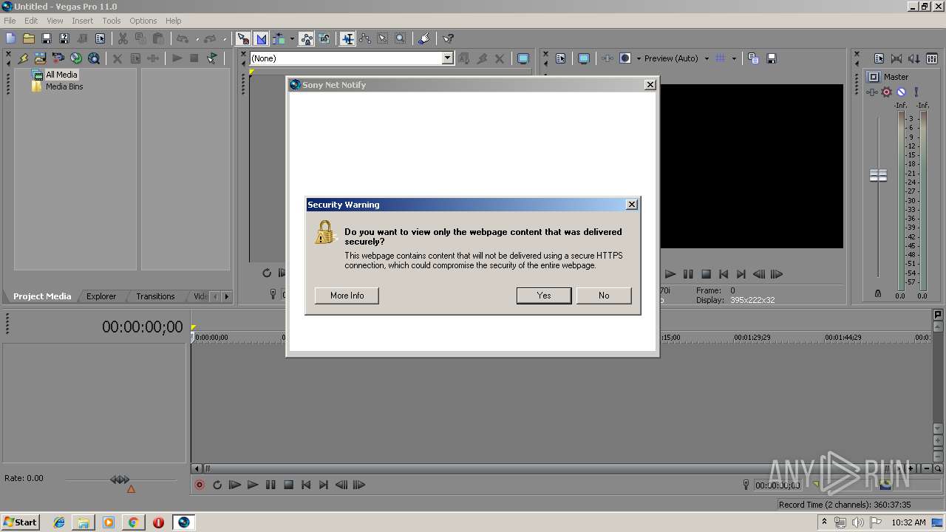This screenshot has height=532, width=946.
Task: Open the Overlays grid dropdown arrow
Action: point(734,58)
